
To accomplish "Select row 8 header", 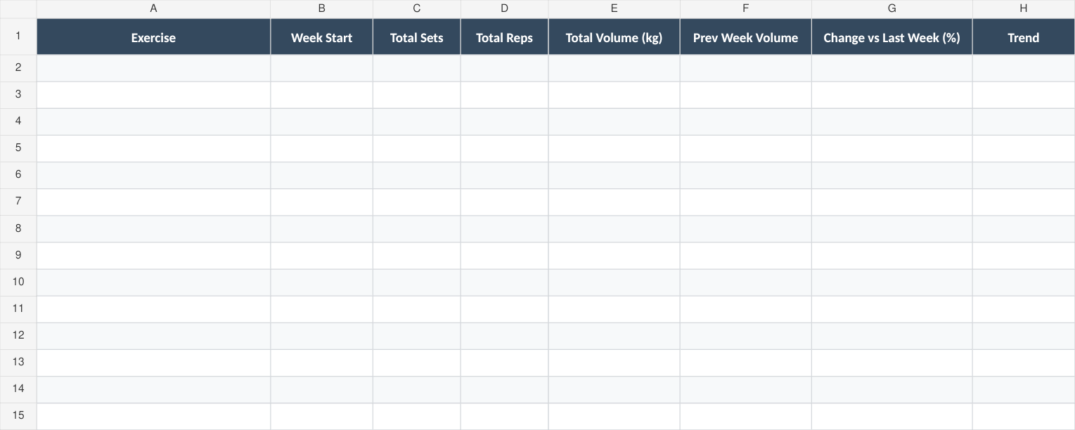I will tap(18, 229).
